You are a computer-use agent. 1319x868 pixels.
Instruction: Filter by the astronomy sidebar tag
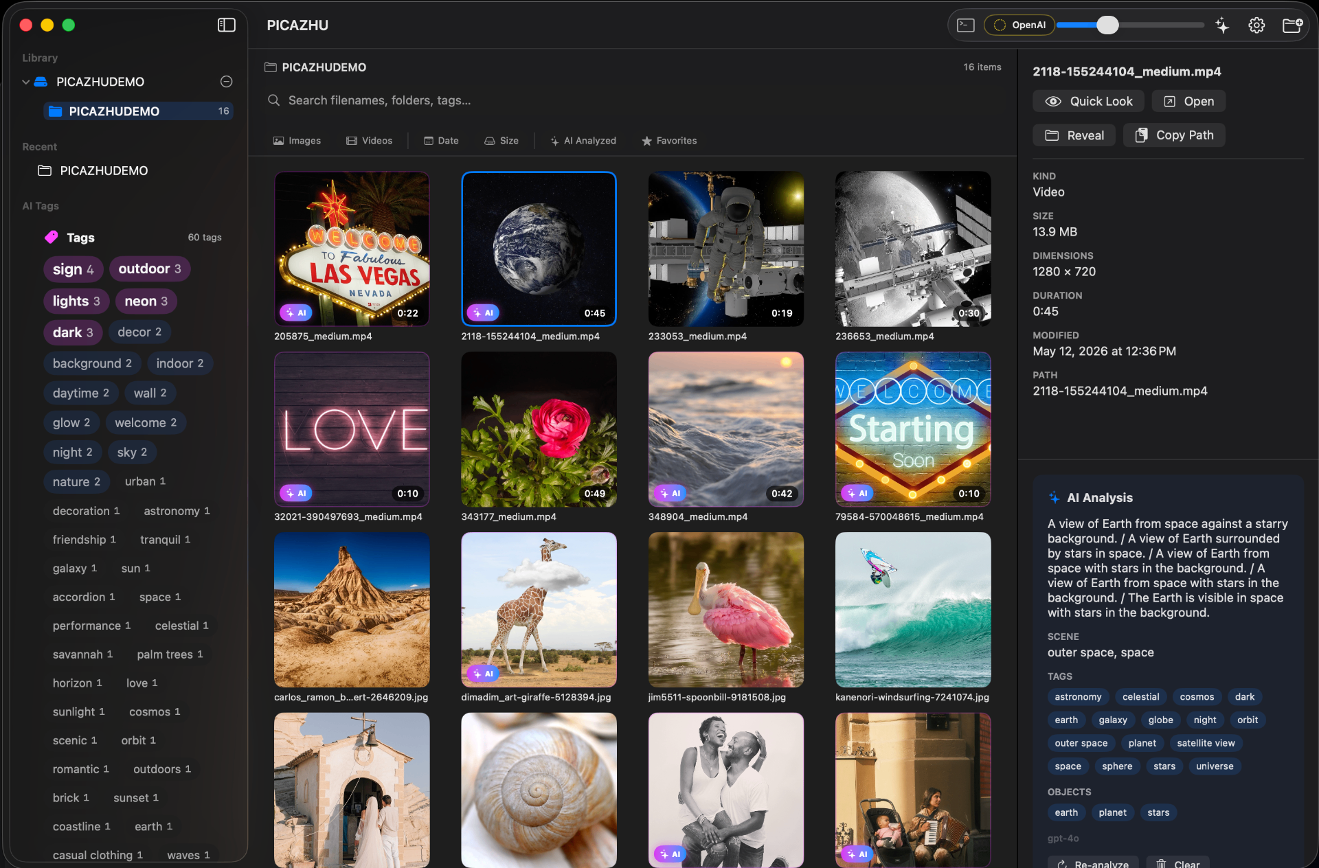(x=177, y=511)
